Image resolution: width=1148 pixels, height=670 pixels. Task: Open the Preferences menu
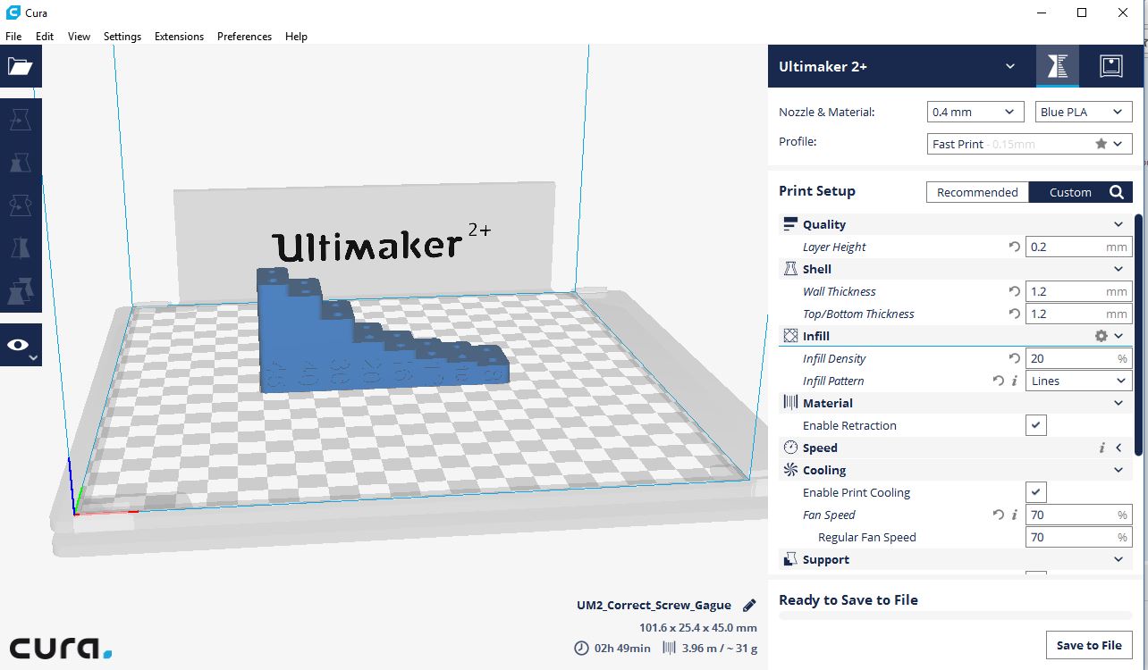(244, 37)
